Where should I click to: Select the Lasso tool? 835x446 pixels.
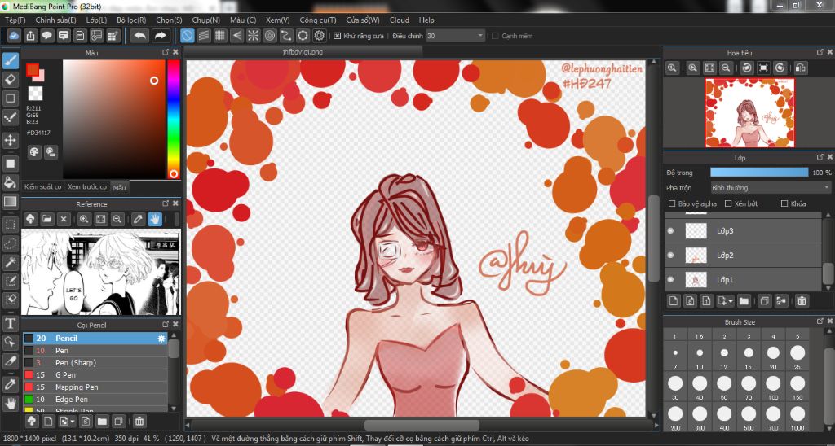click(x=10, y=243)
